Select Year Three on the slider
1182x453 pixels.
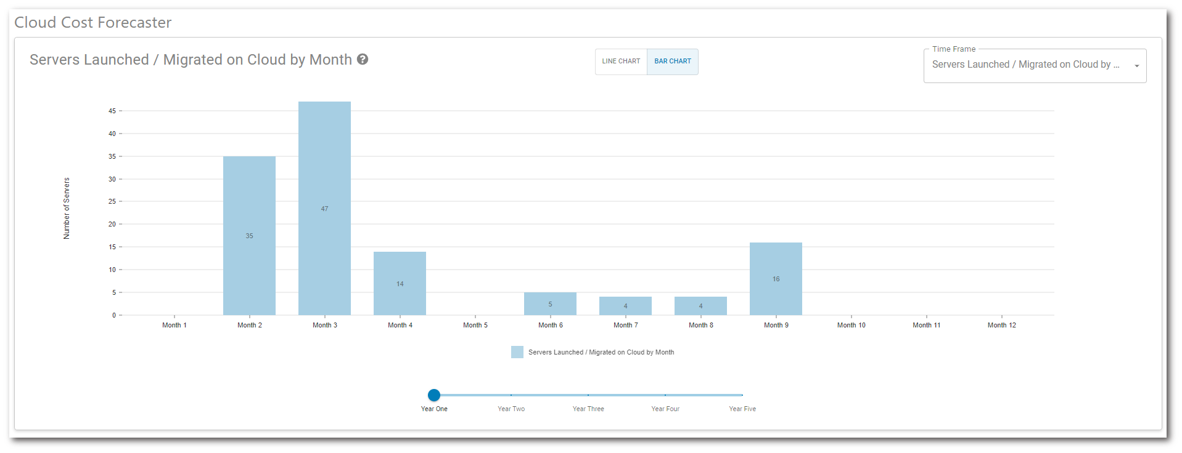pos(588,395)
